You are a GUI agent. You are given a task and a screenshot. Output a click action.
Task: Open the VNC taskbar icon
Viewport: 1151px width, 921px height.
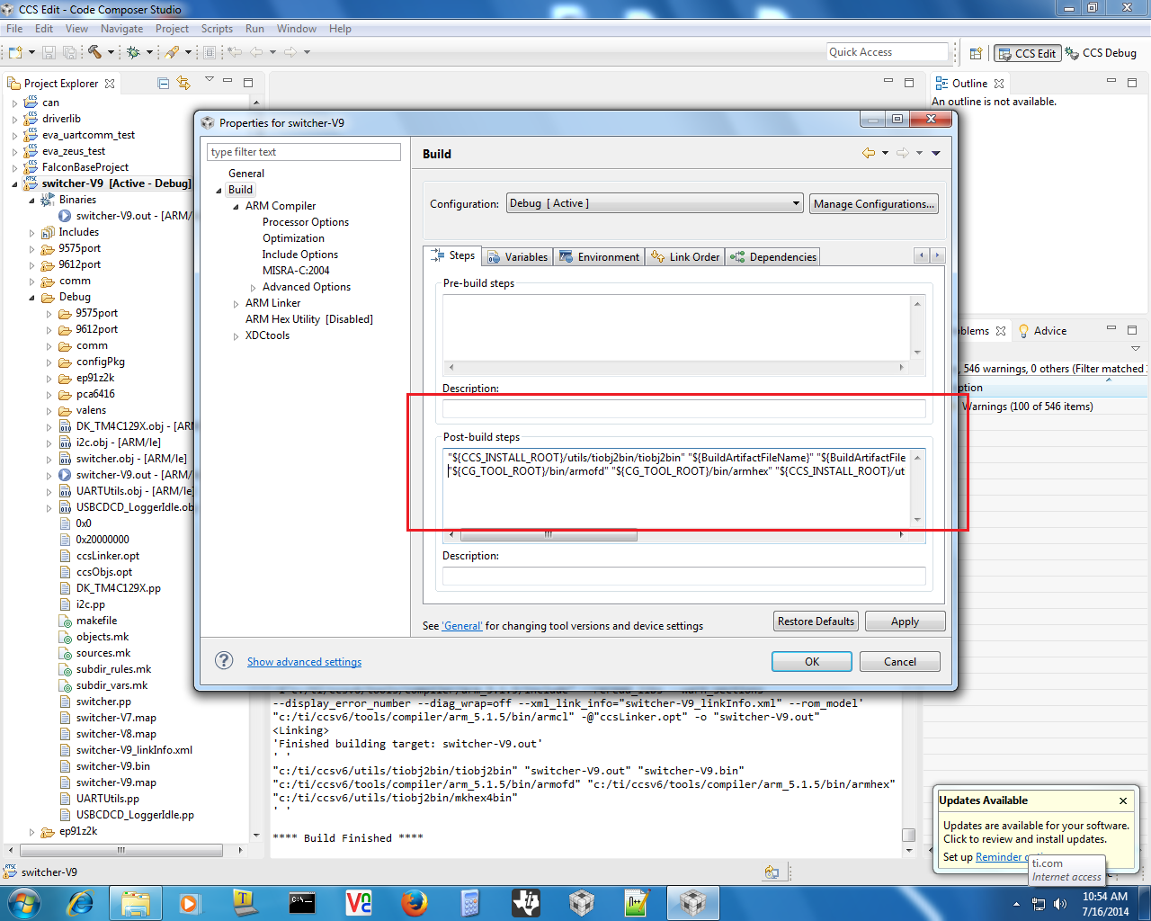point(359,902)
